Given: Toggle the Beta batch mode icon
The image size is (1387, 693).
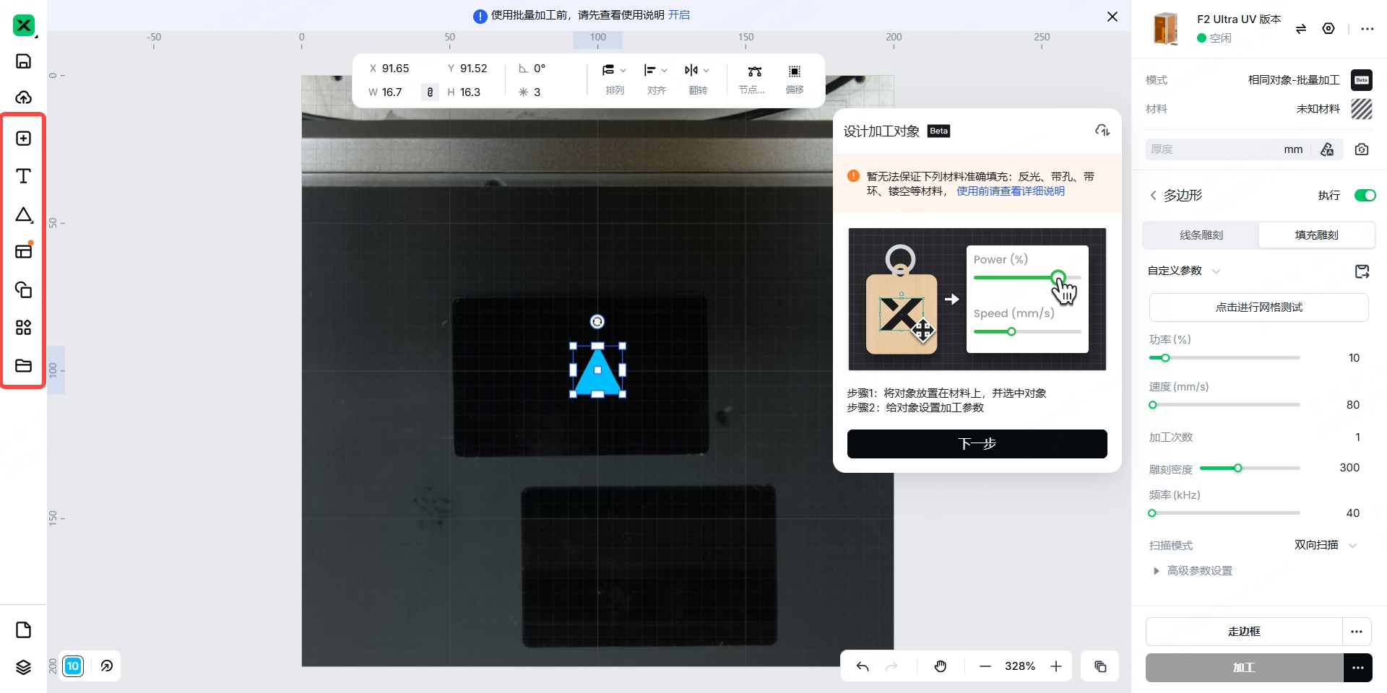Looking at the screenshot, I should click(1362, 80).
